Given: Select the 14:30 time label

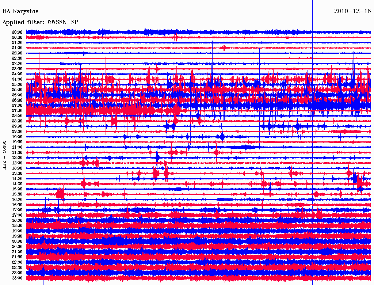Looking at the screenshot, I should (17, 184).
